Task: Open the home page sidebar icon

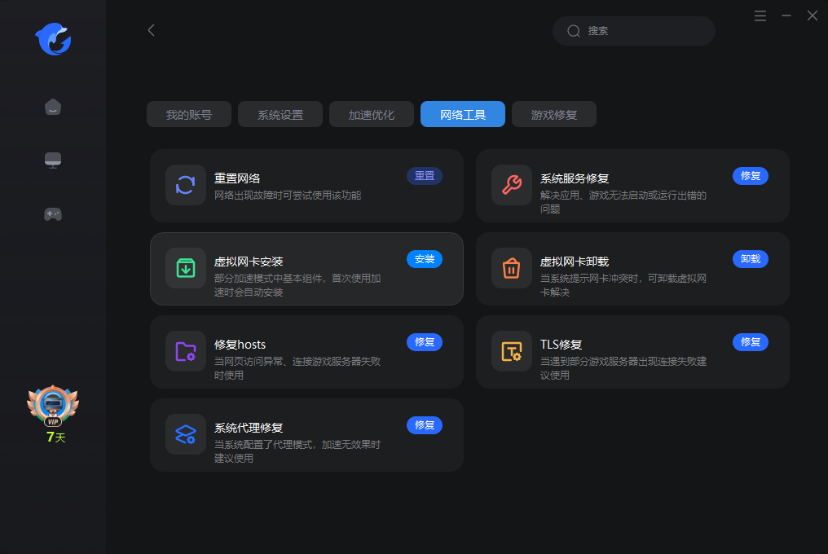Action: point(53,107)
